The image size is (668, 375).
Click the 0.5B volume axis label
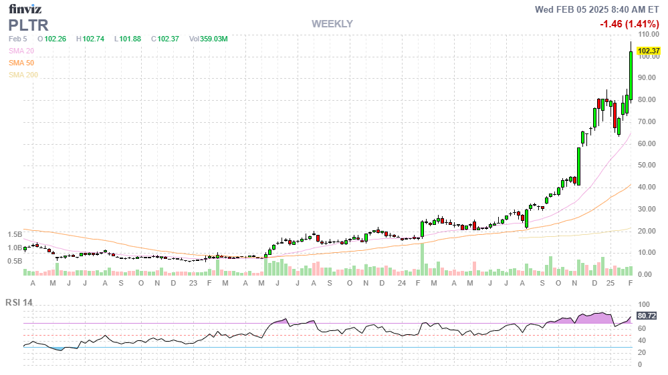pos(15,261)
